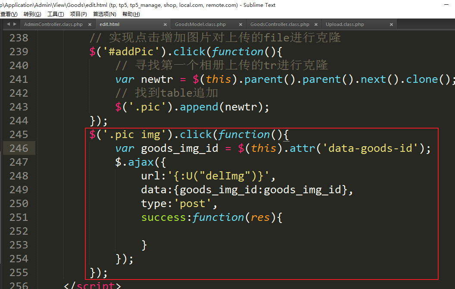The height and width of the screenshot is (289, 455).
Task: Open the 转到(G) menu
Action: click(32, 14)
